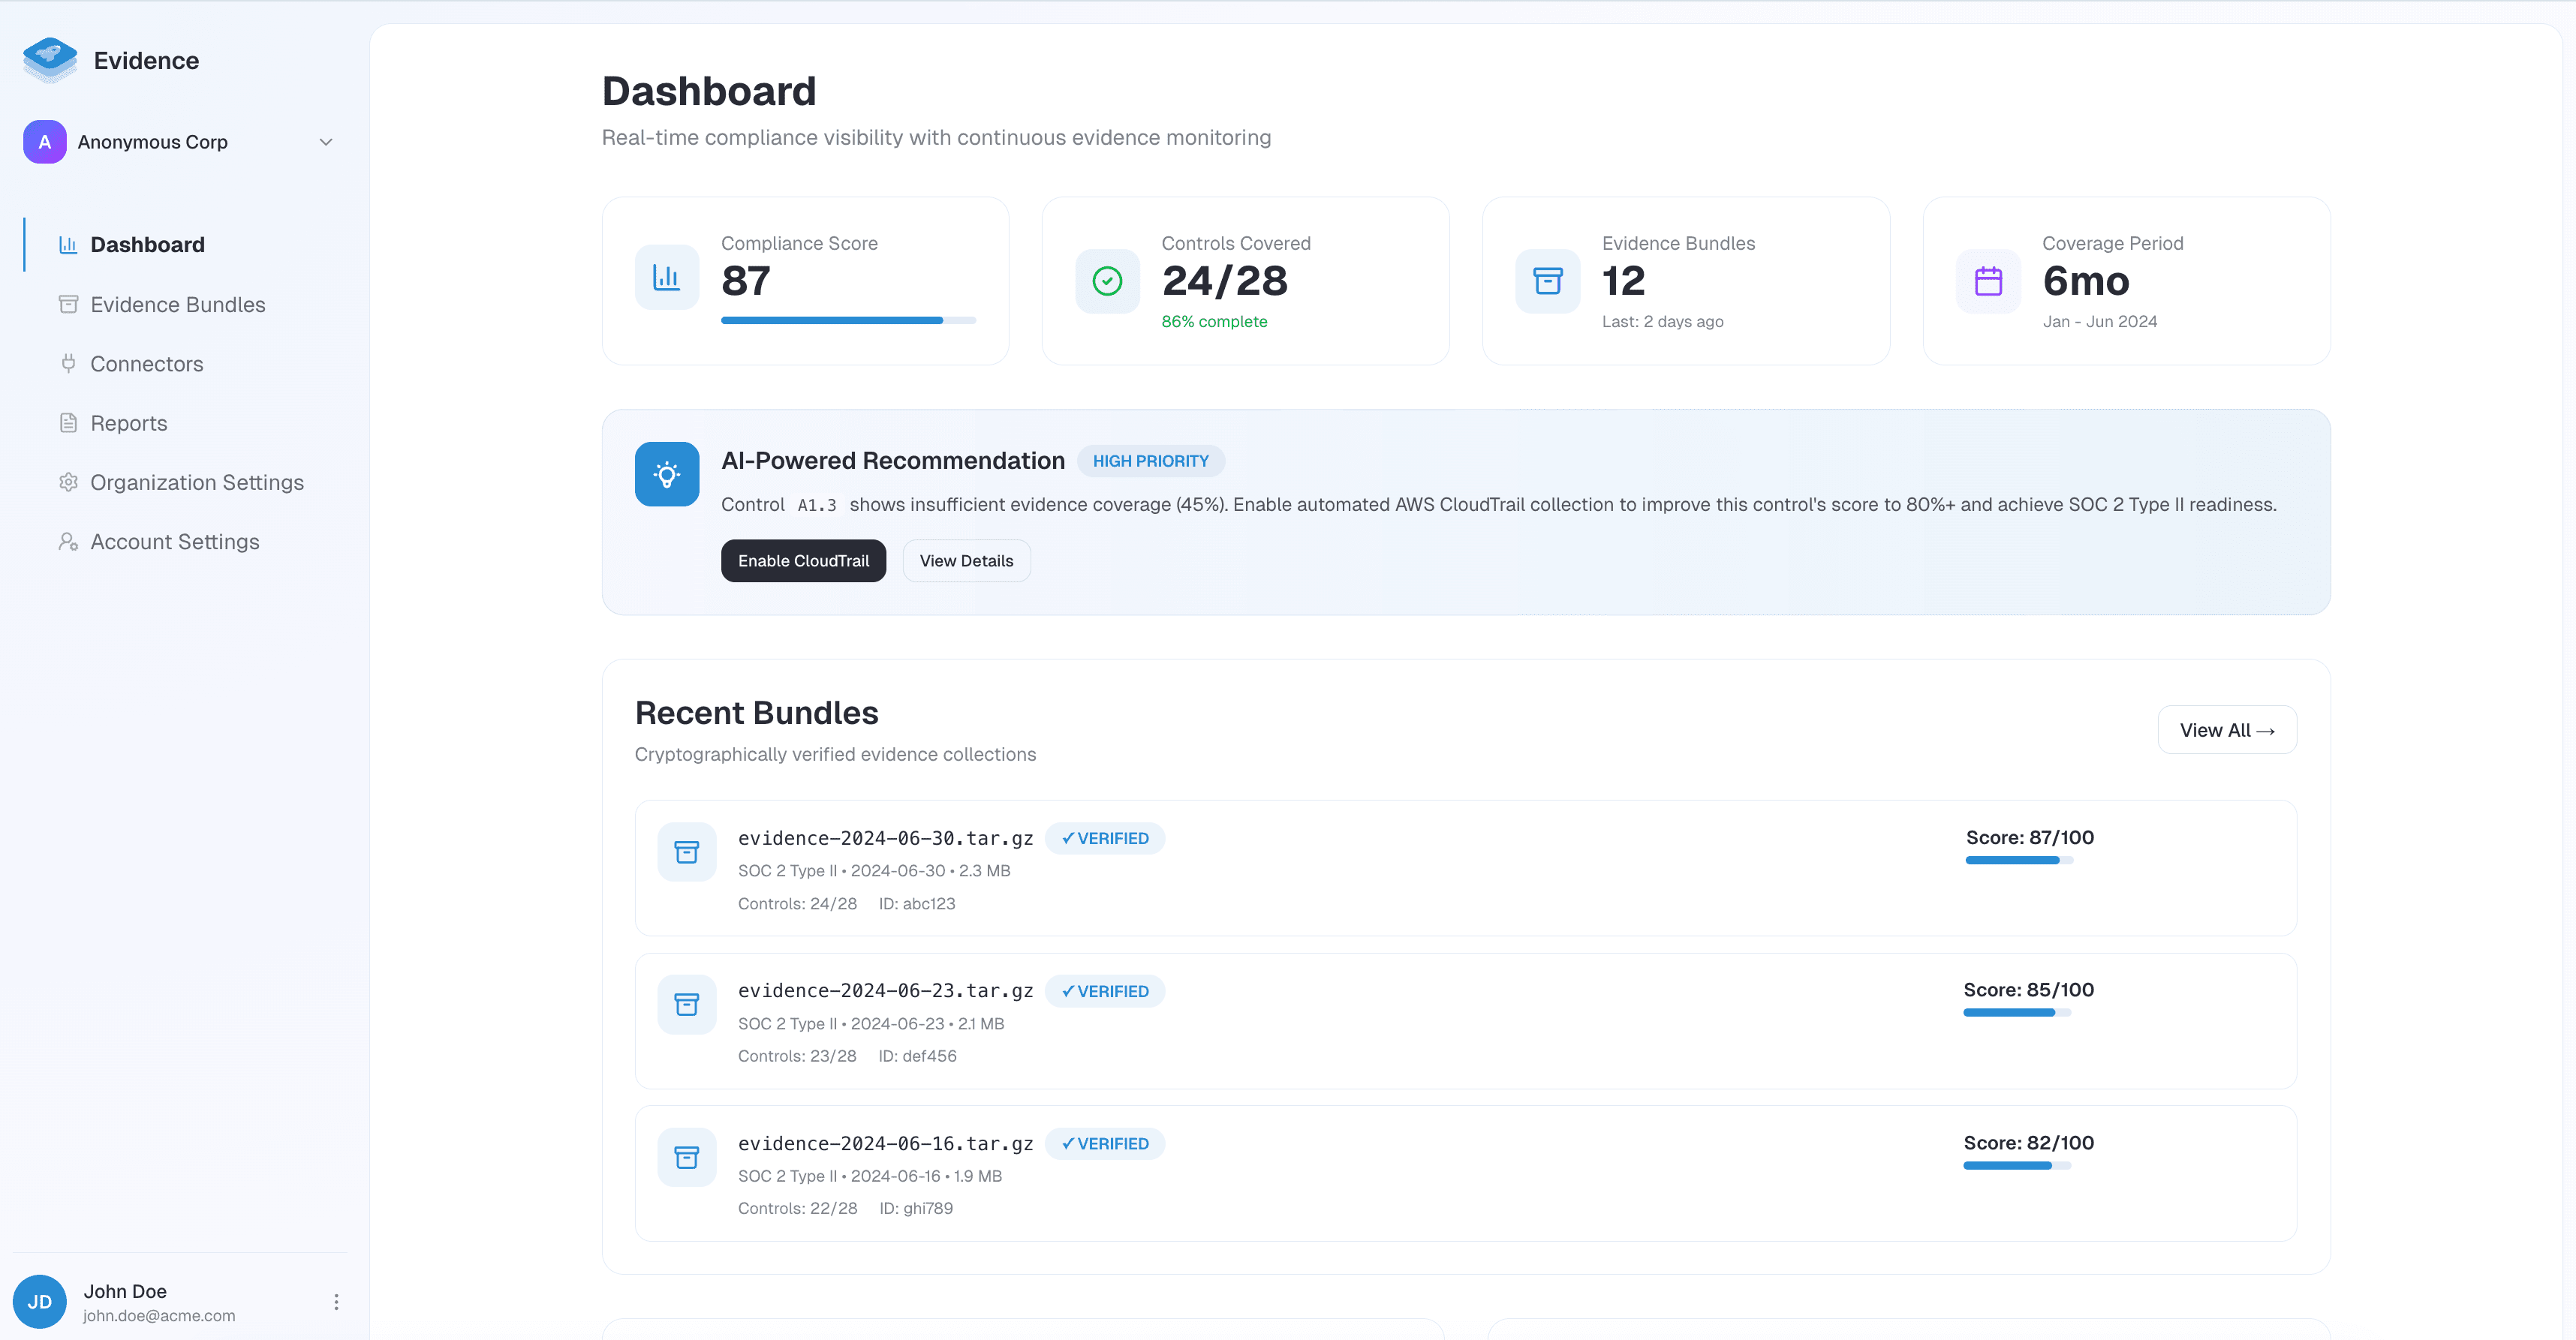Navigate to Account Settings

[x=174, y=542]
